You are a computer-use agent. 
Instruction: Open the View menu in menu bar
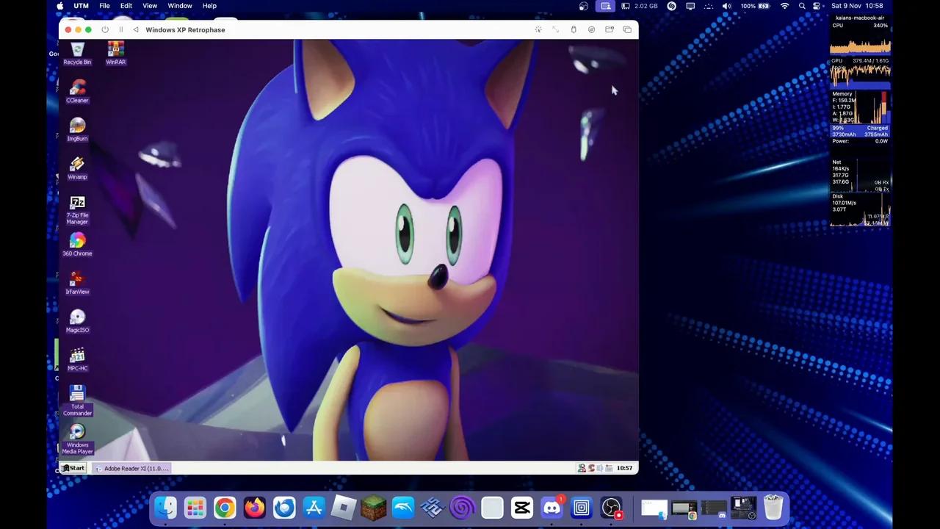coord(150,6)
